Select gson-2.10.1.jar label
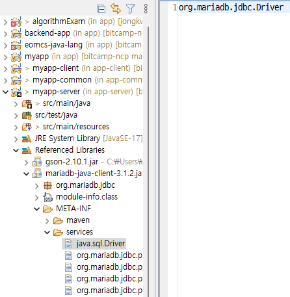Screen dimensions: 290x297 (x=72, y=162)
